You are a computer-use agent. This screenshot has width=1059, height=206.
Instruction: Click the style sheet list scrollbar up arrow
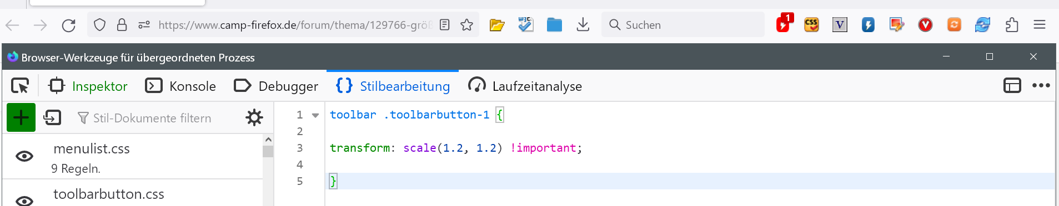(x=268, y=140)
